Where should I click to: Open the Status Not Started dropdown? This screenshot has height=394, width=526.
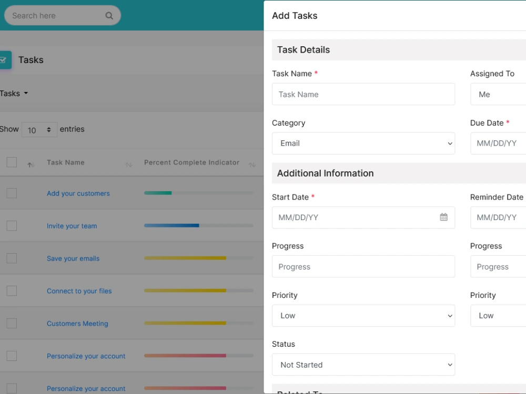click(363, 365)
